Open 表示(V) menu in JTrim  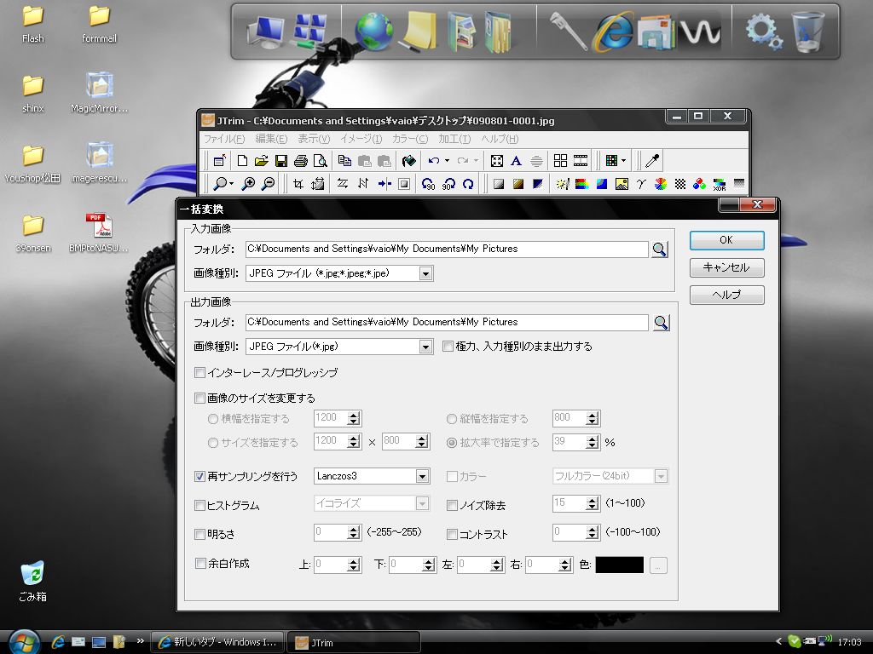[314, 139]
